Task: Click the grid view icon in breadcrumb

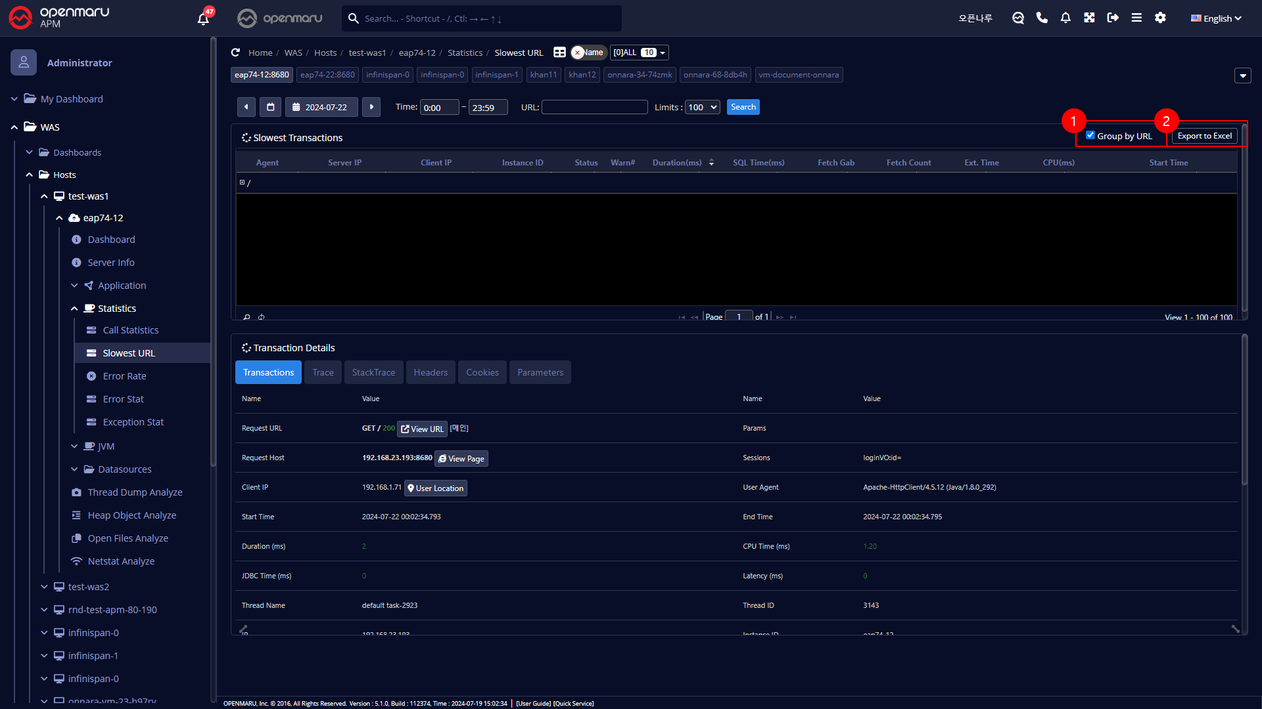Action: pyautogui.click(x=559, y=53)
